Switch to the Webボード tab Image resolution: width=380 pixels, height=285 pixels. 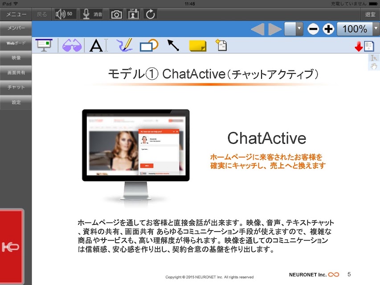tap(16, 43)
